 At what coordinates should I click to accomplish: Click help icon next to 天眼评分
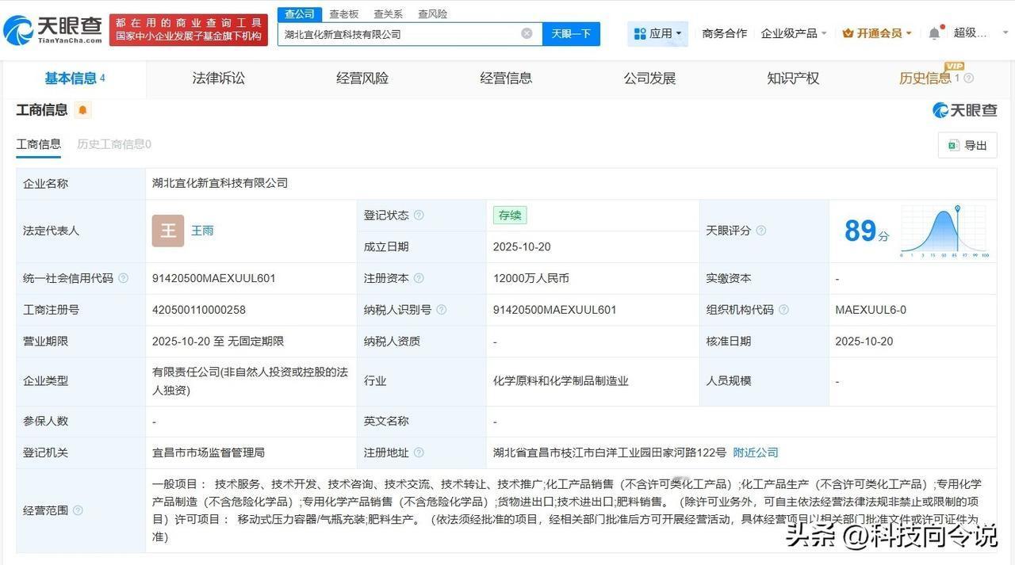click(x=760, y=231)
